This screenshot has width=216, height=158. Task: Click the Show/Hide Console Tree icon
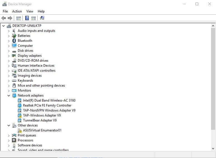click(19, 18)
